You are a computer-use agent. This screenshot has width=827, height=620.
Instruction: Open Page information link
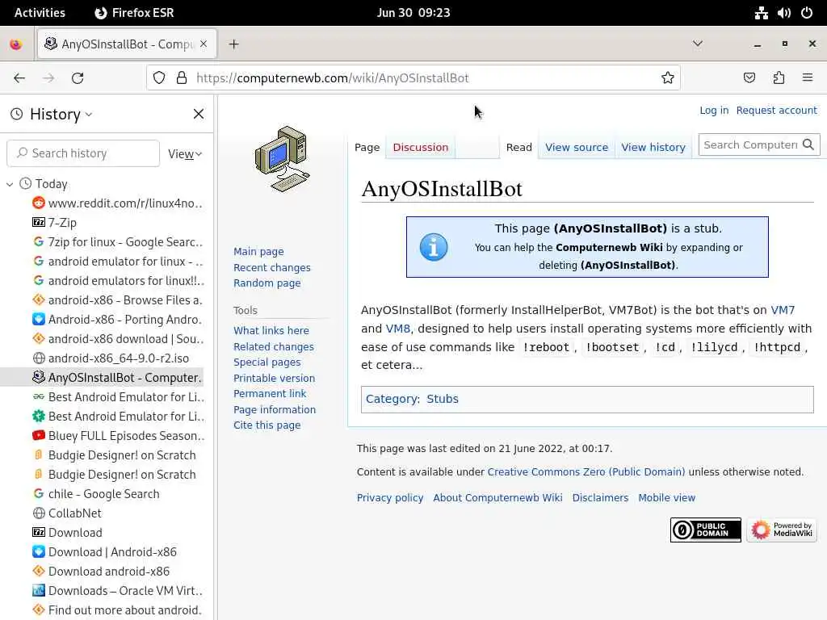(x=275, y=409)
